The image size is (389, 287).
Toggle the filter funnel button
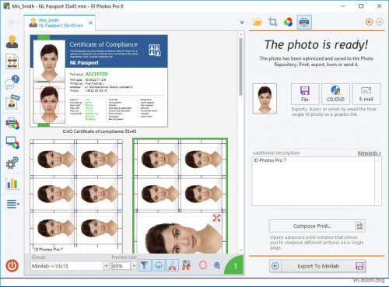pyautogui.click(x=145, y=265)
